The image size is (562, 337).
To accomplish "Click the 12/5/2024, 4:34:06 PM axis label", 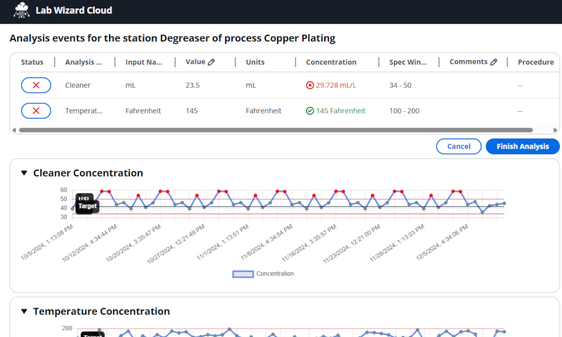I will [442, 242].
